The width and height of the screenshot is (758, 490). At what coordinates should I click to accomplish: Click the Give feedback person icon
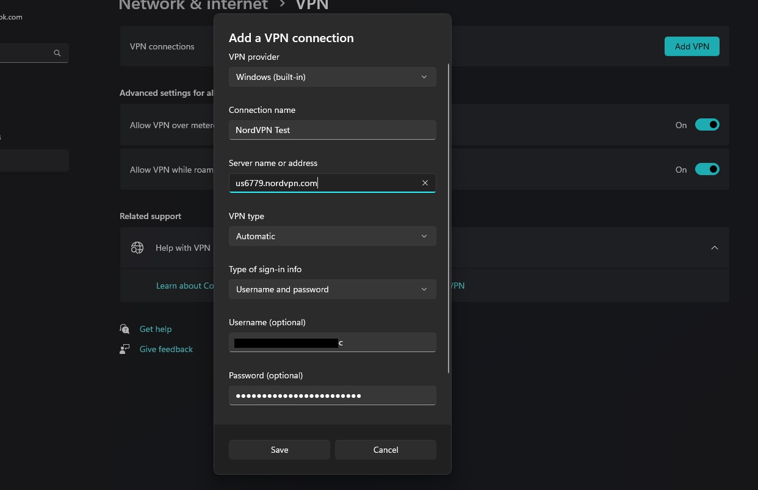[x=125, y=349]
